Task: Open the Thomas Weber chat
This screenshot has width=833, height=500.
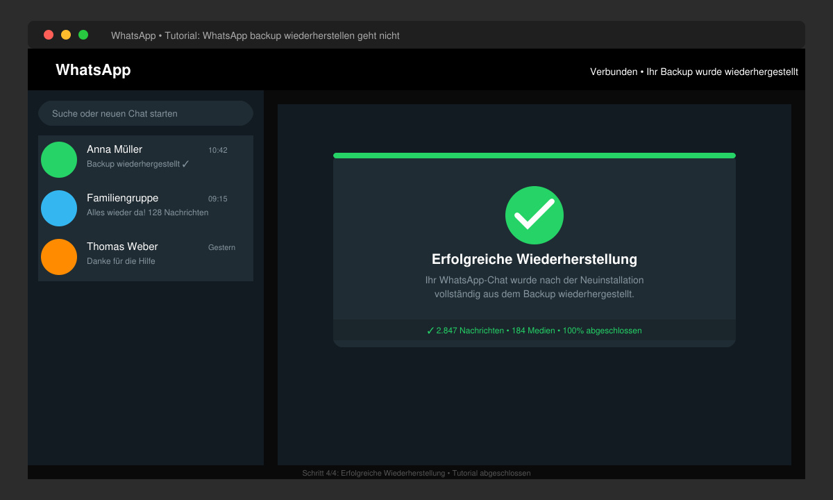Action: click(146, 257)
